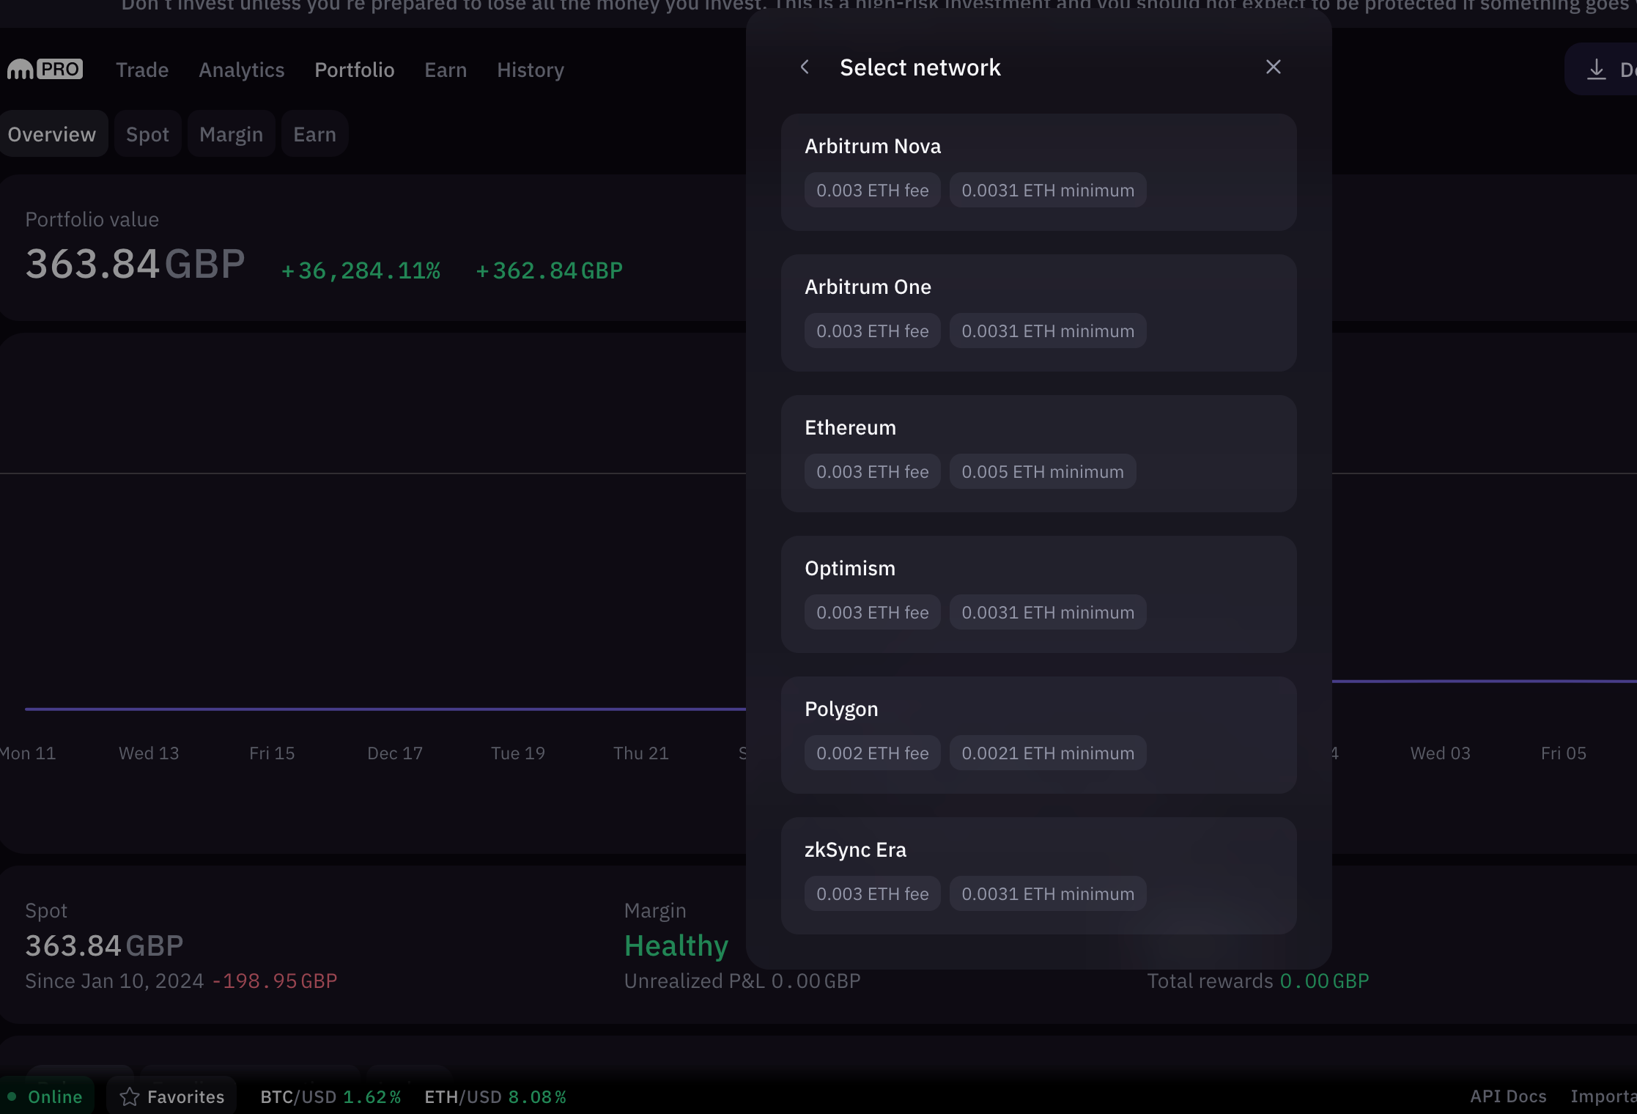Click the Dec 17 chart axis label
The height and width of the screenshot is (1114, 1637).
pos(395,753)
